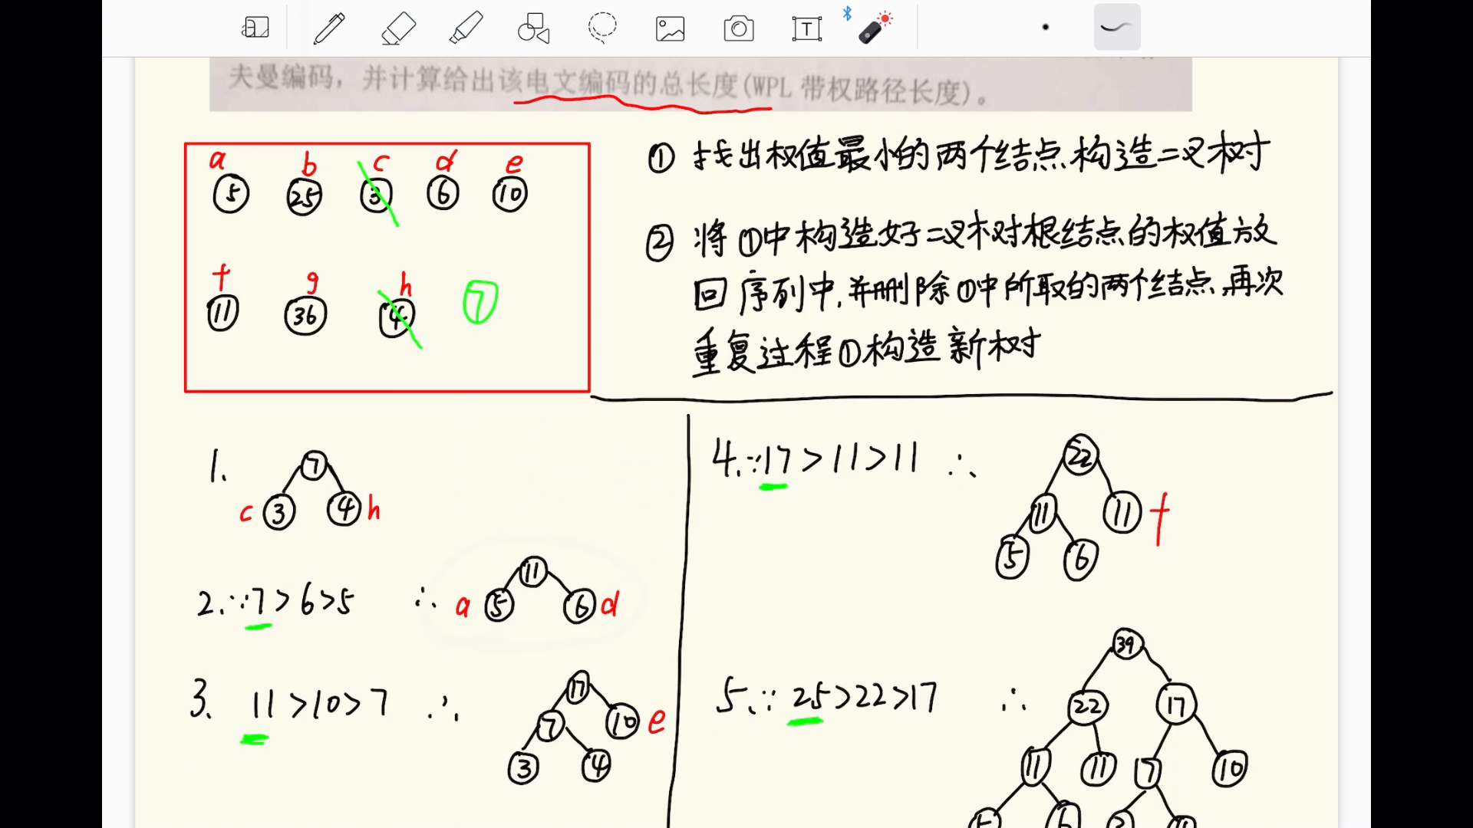
Task: Select the curved stroke style button
Action: pyautogui.click(x=1116, y=28)
